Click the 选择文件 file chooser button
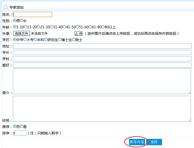 22,33
